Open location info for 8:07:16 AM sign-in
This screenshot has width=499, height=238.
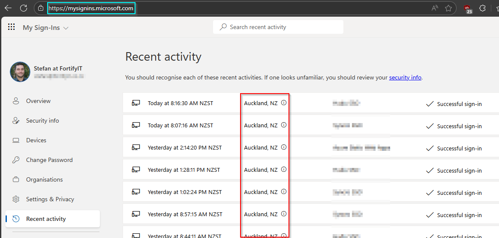(284, 125)
